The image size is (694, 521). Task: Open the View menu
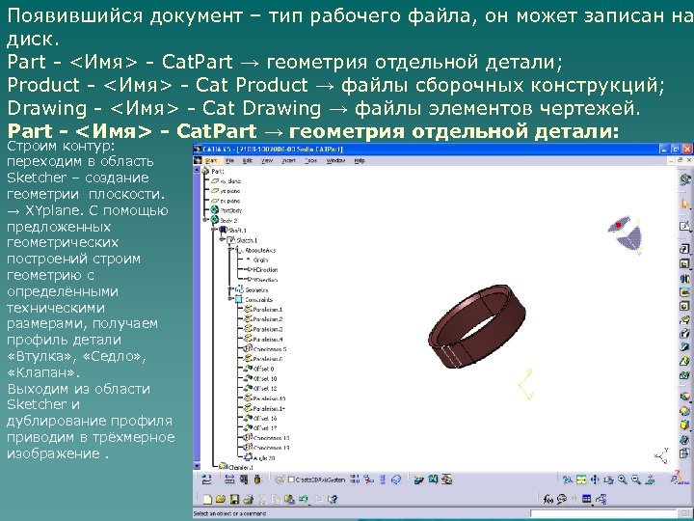(x=267, y=160)
